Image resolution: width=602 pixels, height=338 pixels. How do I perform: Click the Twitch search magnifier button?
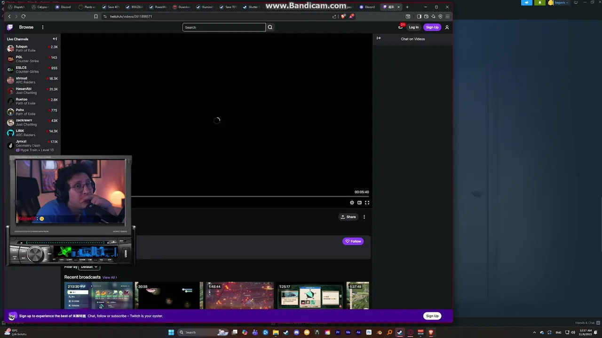coord(270,27)
